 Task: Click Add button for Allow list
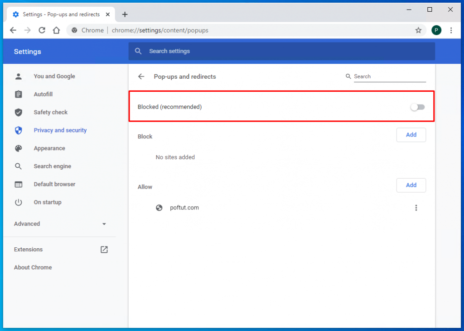click(x=411, y=185)
